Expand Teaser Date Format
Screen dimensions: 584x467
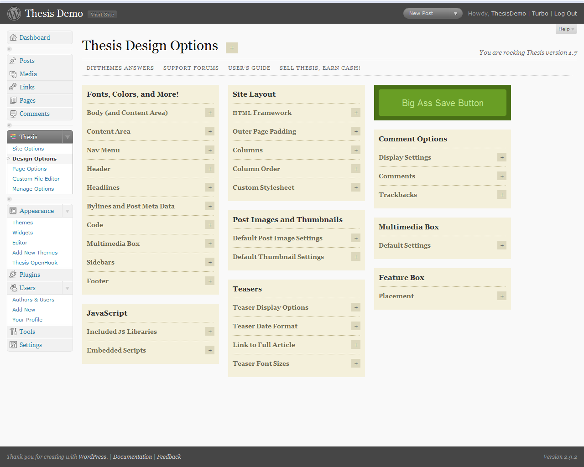(356, 326)
